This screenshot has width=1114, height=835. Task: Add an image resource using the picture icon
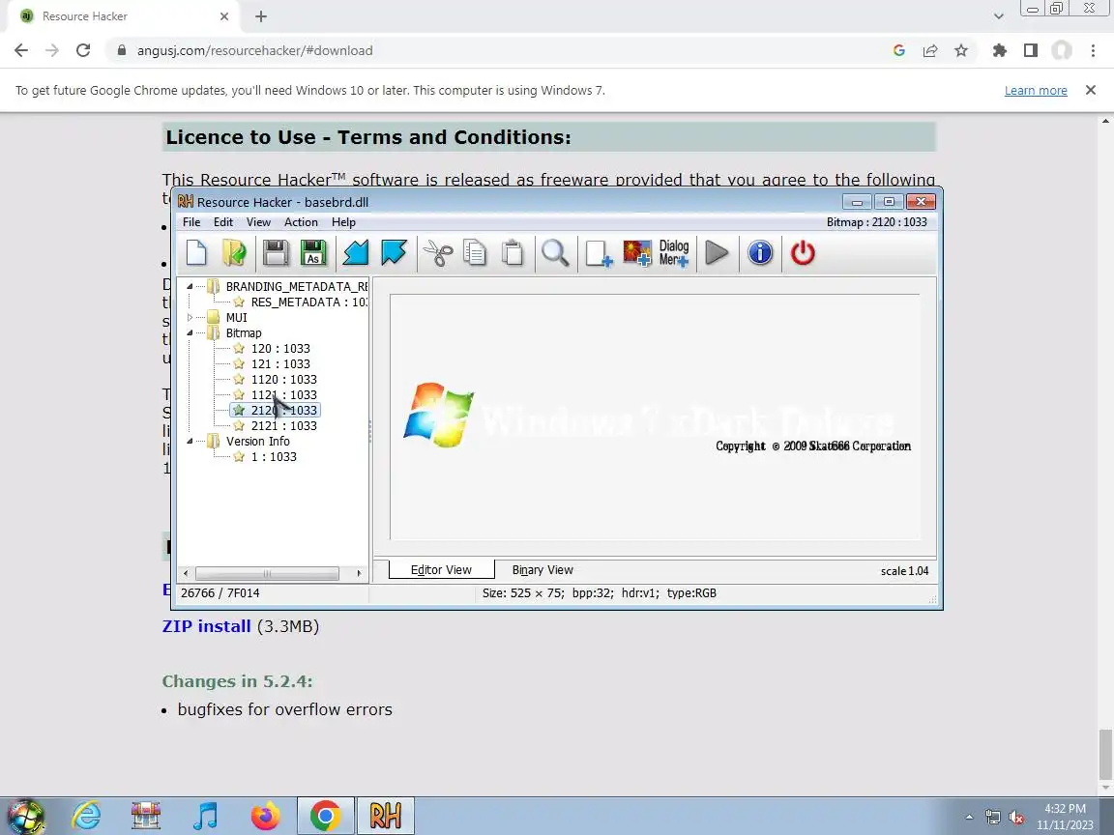636,253
